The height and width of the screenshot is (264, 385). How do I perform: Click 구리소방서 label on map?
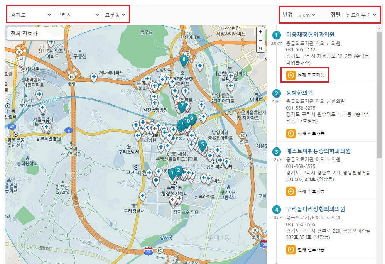tap(129, 152)
